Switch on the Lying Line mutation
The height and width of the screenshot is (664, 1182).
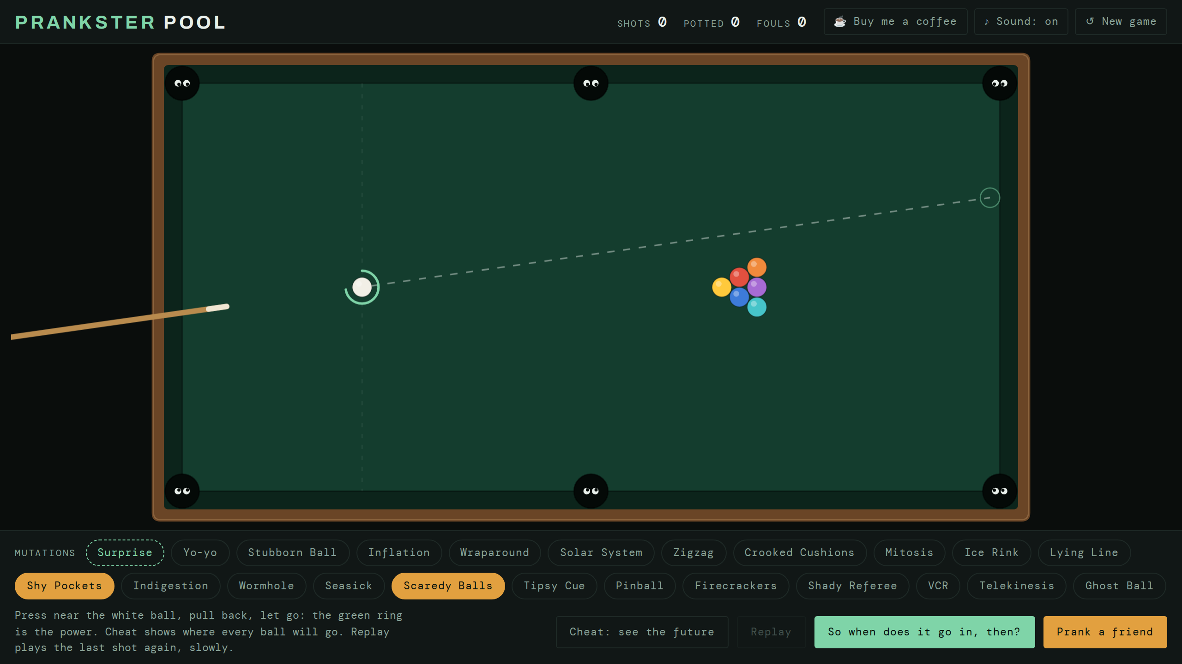tap(1084, 553)
